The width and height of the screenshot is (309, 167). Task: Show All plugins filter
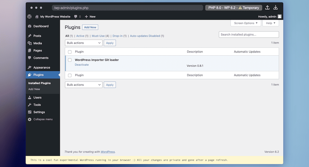pos(67,36)
